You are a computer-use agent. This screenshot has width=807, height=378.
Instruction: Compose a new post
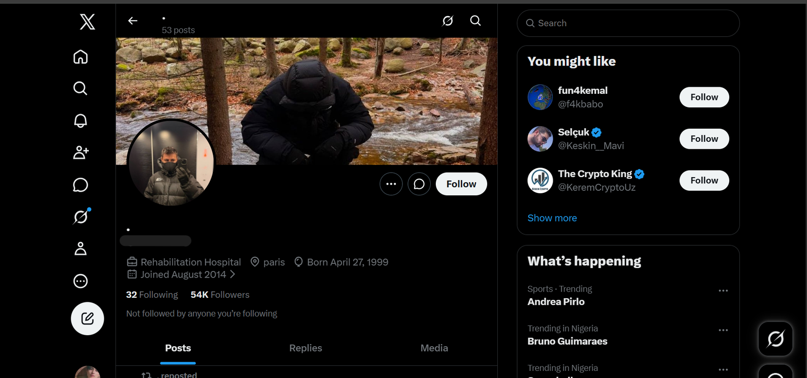(x=87, y=318)
